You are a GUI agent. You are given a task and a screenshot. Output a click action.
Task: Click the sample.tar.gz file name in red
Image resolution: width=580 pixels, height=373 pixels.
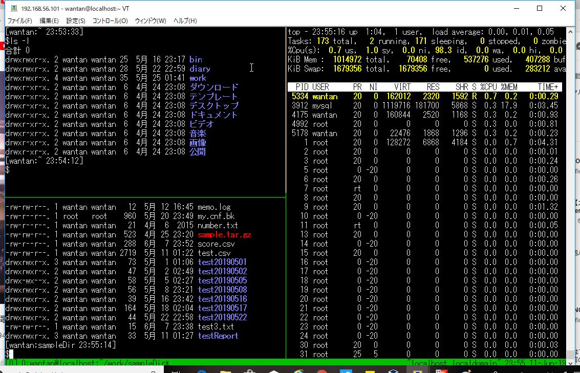pos(224,235)
